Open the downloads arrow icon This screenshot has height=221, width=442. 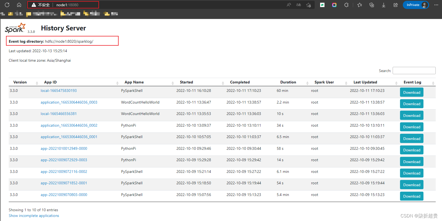[x=384, y=5]
